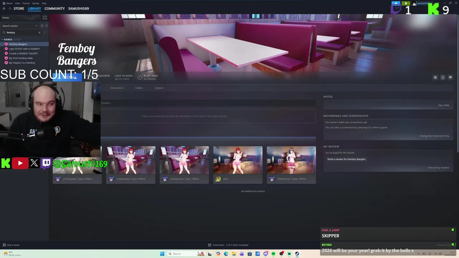Screen dimensions: 459x258
Task: Select Femboy Bangers in game list
Action: 24,44
